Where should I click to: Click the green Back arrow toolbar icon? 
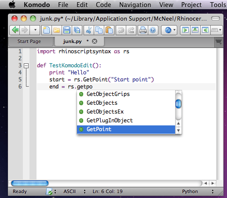click(x=15, y=30)
